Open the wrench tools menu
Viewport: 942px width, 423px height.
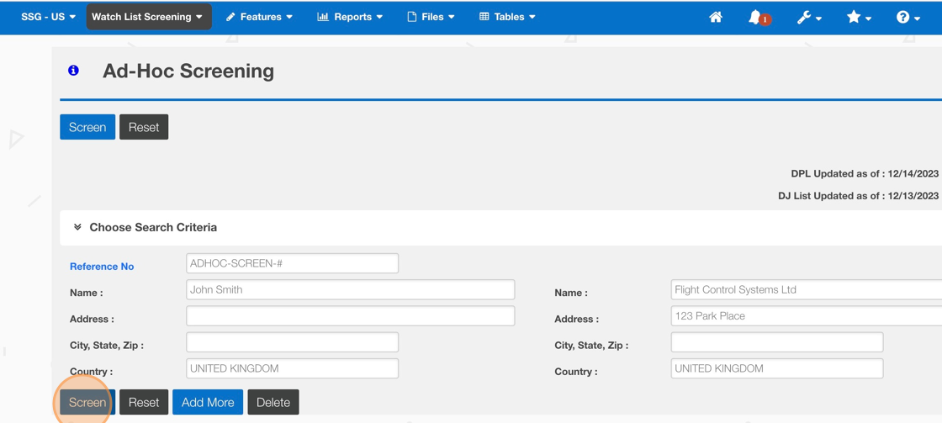coord(809,18)
